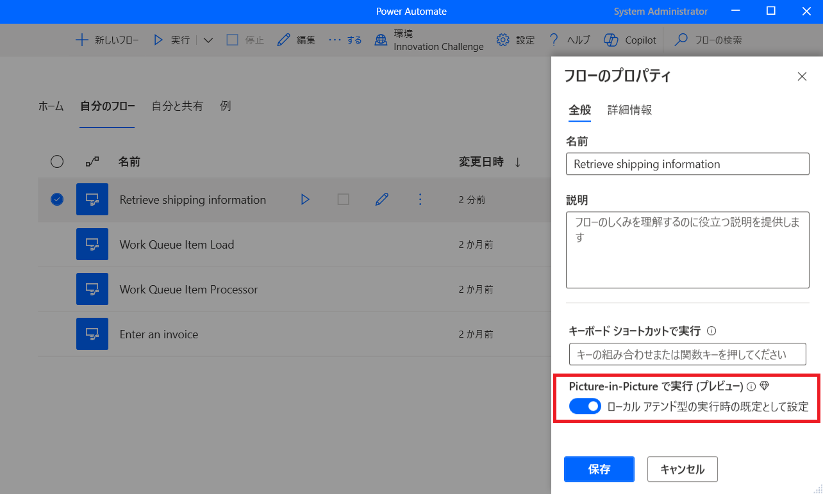
Task: Click the 新しいフロー plus button
Action: point(107,40)
